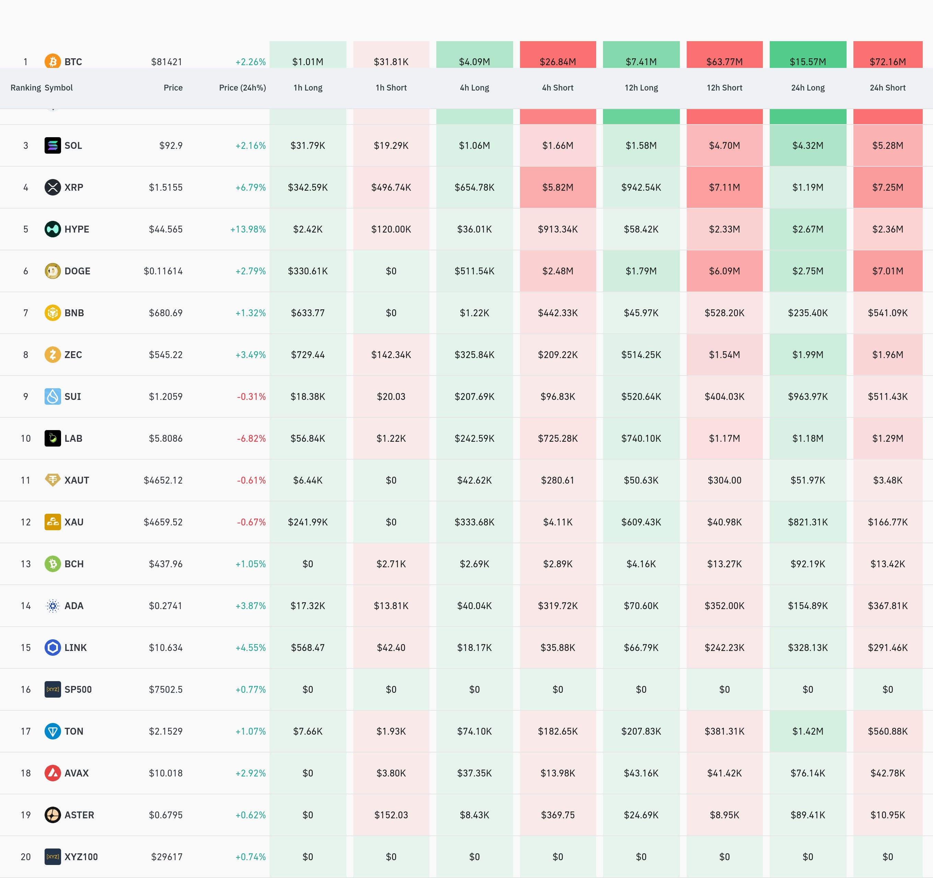933x878 pixels.
Task: Click the BNB coin icon
Action: click(x=52, y=312)
